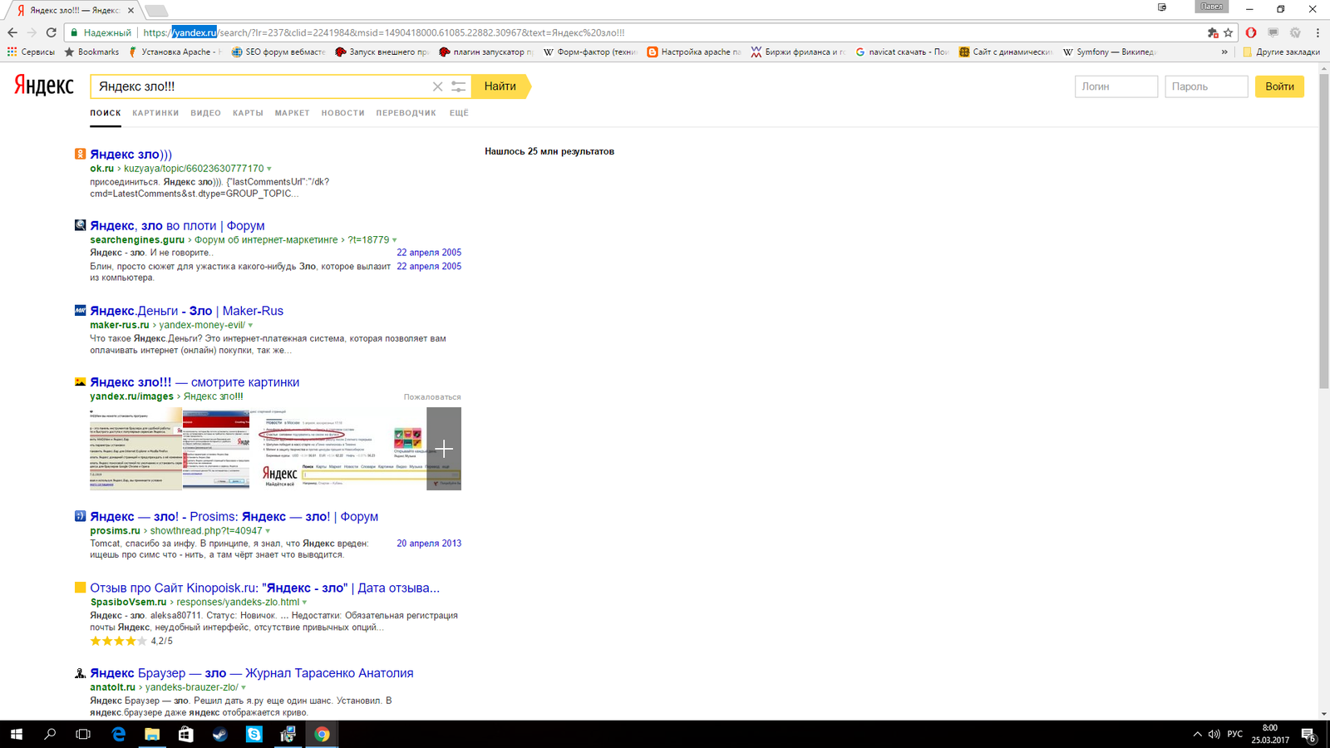The width and height of the screenshot is (1330, 748).
Task: Show hidden tray icons
Action: coord(1197,734)
